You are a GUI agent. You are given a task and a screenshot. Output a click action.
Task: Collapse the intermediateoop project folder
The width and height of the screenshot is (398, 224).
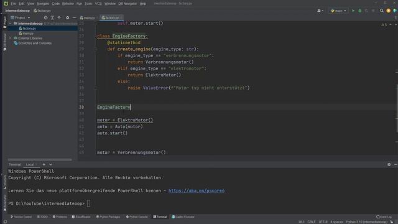pyautogui.click(x=10, y=24)
